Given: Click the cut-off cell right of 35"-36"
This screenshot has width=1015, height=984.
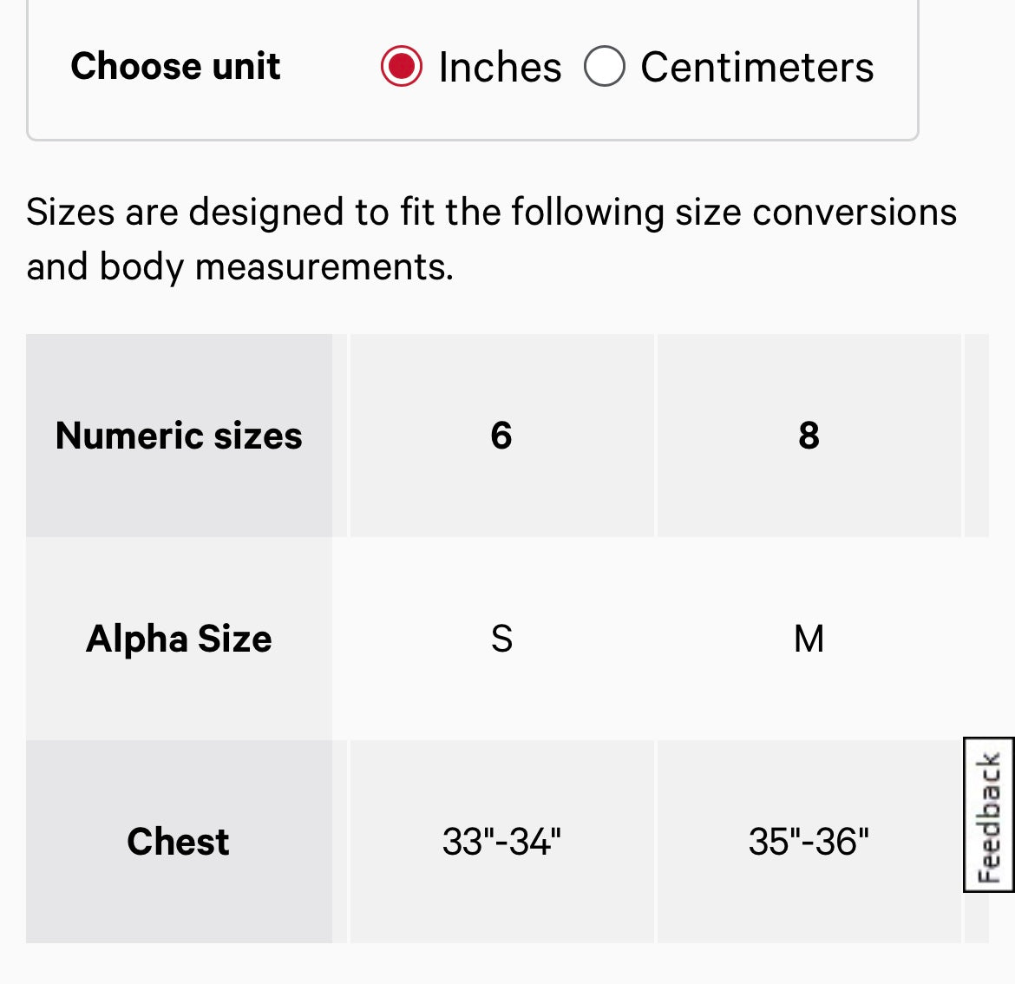Looking at the screenshot, I should click(x=977, y=918).
